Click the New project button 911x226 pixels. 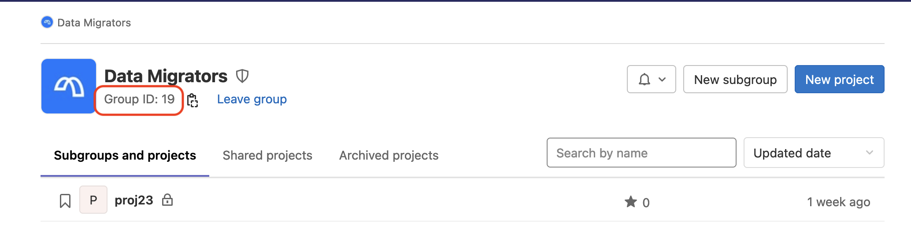(x=839, y=80)
